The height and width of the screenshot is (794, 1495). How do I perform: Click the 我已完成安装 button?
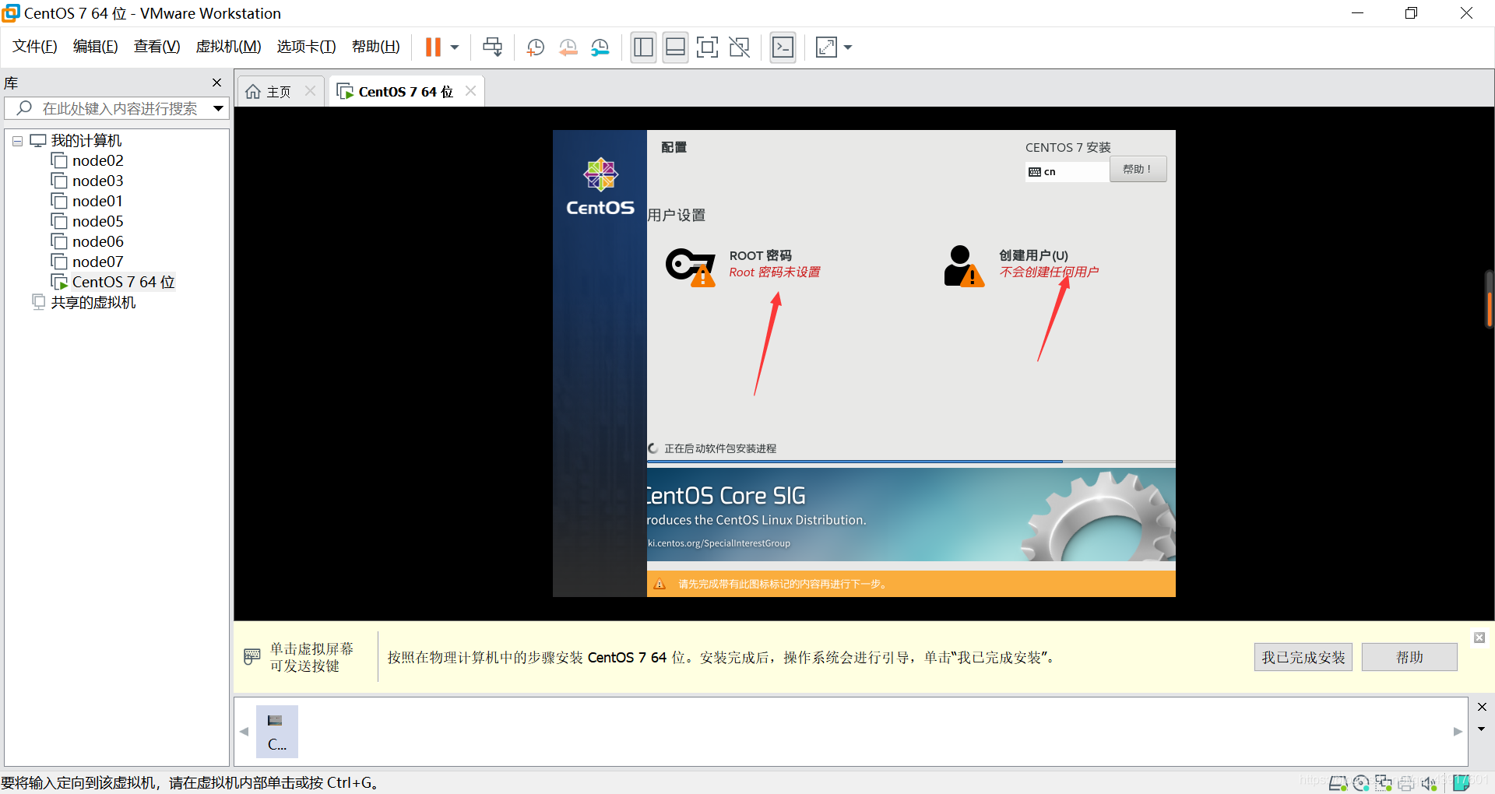(1303, 658)
